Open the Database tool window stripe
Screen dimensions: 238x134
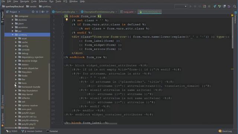(235, 17)
